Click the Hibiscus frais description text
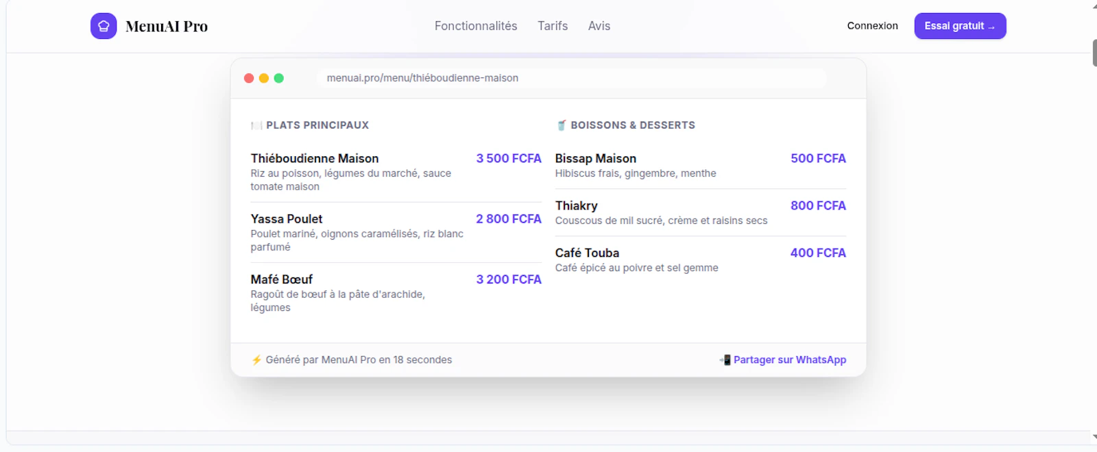Viewport: 1097px width, 452px height. (636, 174)
